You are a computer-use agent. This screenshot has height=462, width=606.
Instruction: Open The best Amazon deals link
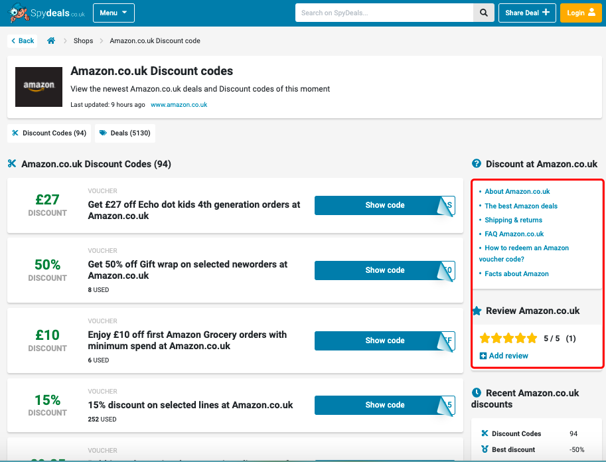(x=521, y=206)
